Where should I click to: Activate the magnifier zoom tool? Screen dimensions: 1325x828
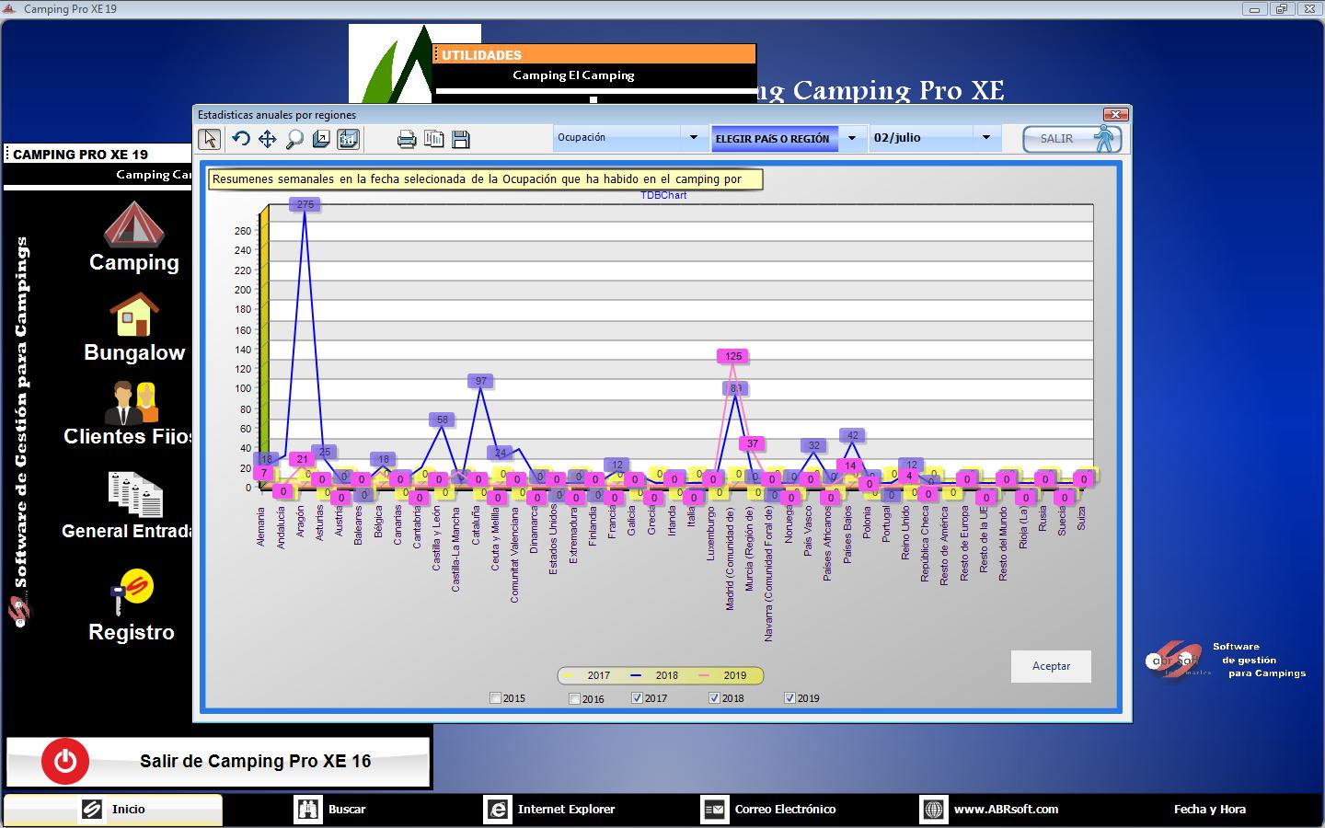(294, 139)
